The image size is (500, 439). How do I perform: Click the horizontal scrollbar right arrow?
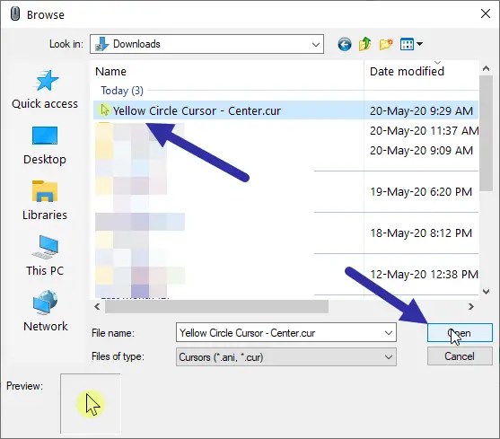coord(471,307)
